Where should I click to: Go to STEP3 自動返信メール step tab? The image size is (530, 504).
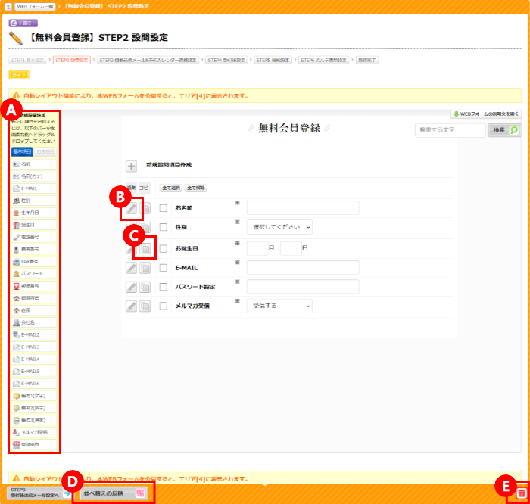148,60
